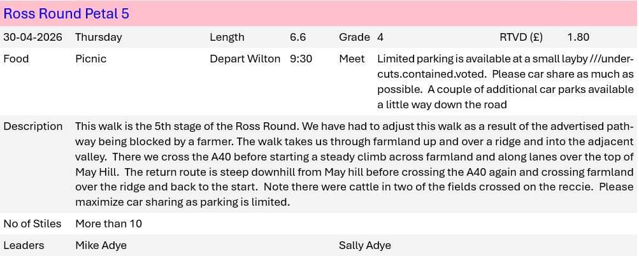Click the walk description paragraph
The image size is (639, 256).
tap(354, 164)
